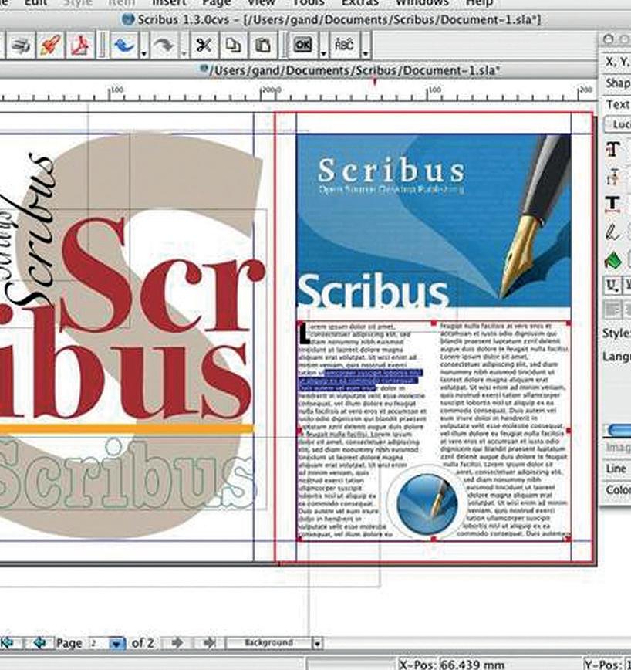Click the highlighted blue text selection
This screenshot has width=631, height=670.
(x=360, y=381)
